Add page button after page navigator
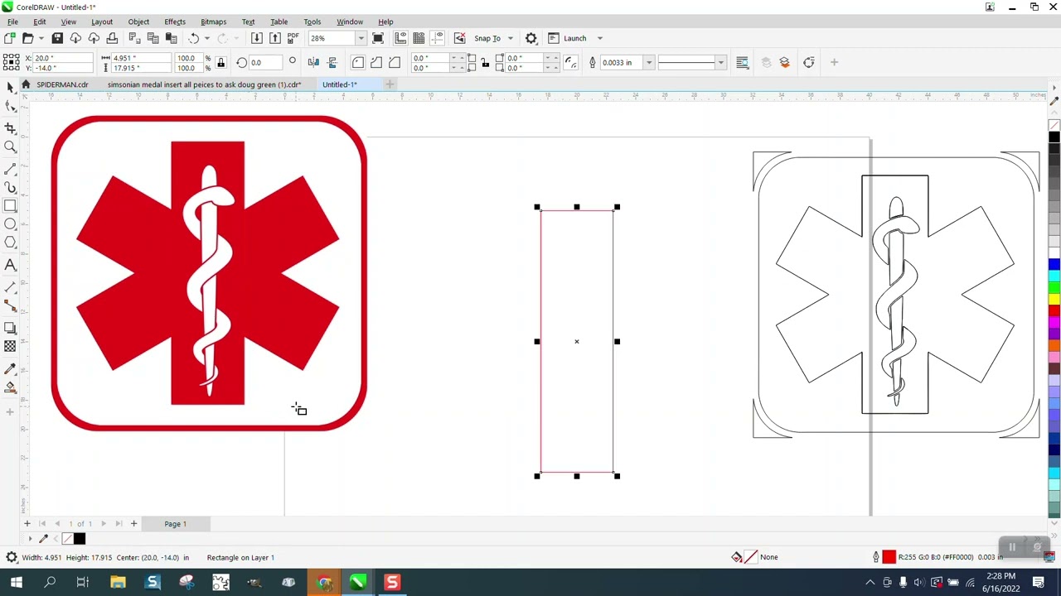Screen dimensions: 1061x596 click(x=133, y=524)
